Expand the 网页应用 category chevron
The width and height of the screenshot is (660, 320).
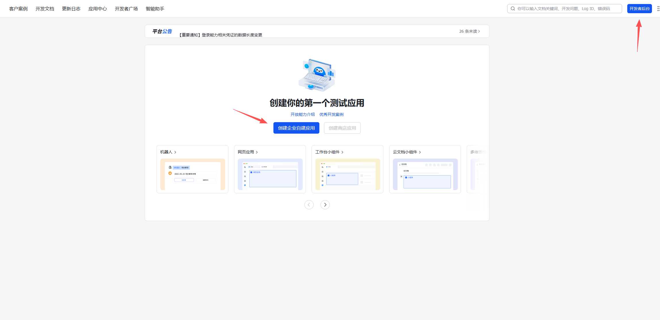[257, 152]
